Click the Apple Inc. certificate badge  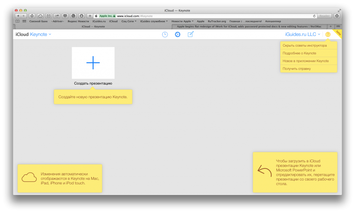coord(107,16)
